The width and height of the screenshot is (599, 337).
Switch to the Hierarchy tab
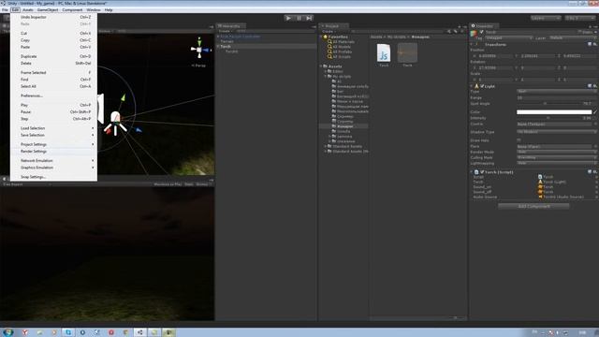[231, 26]
